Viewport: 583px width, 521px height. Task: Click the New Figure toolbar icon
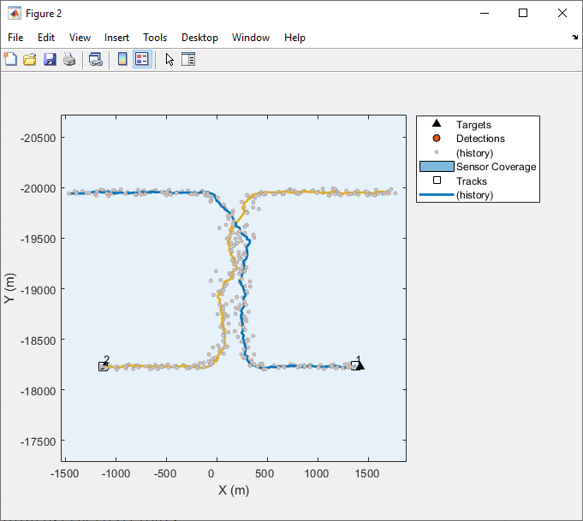coord(10,60)
